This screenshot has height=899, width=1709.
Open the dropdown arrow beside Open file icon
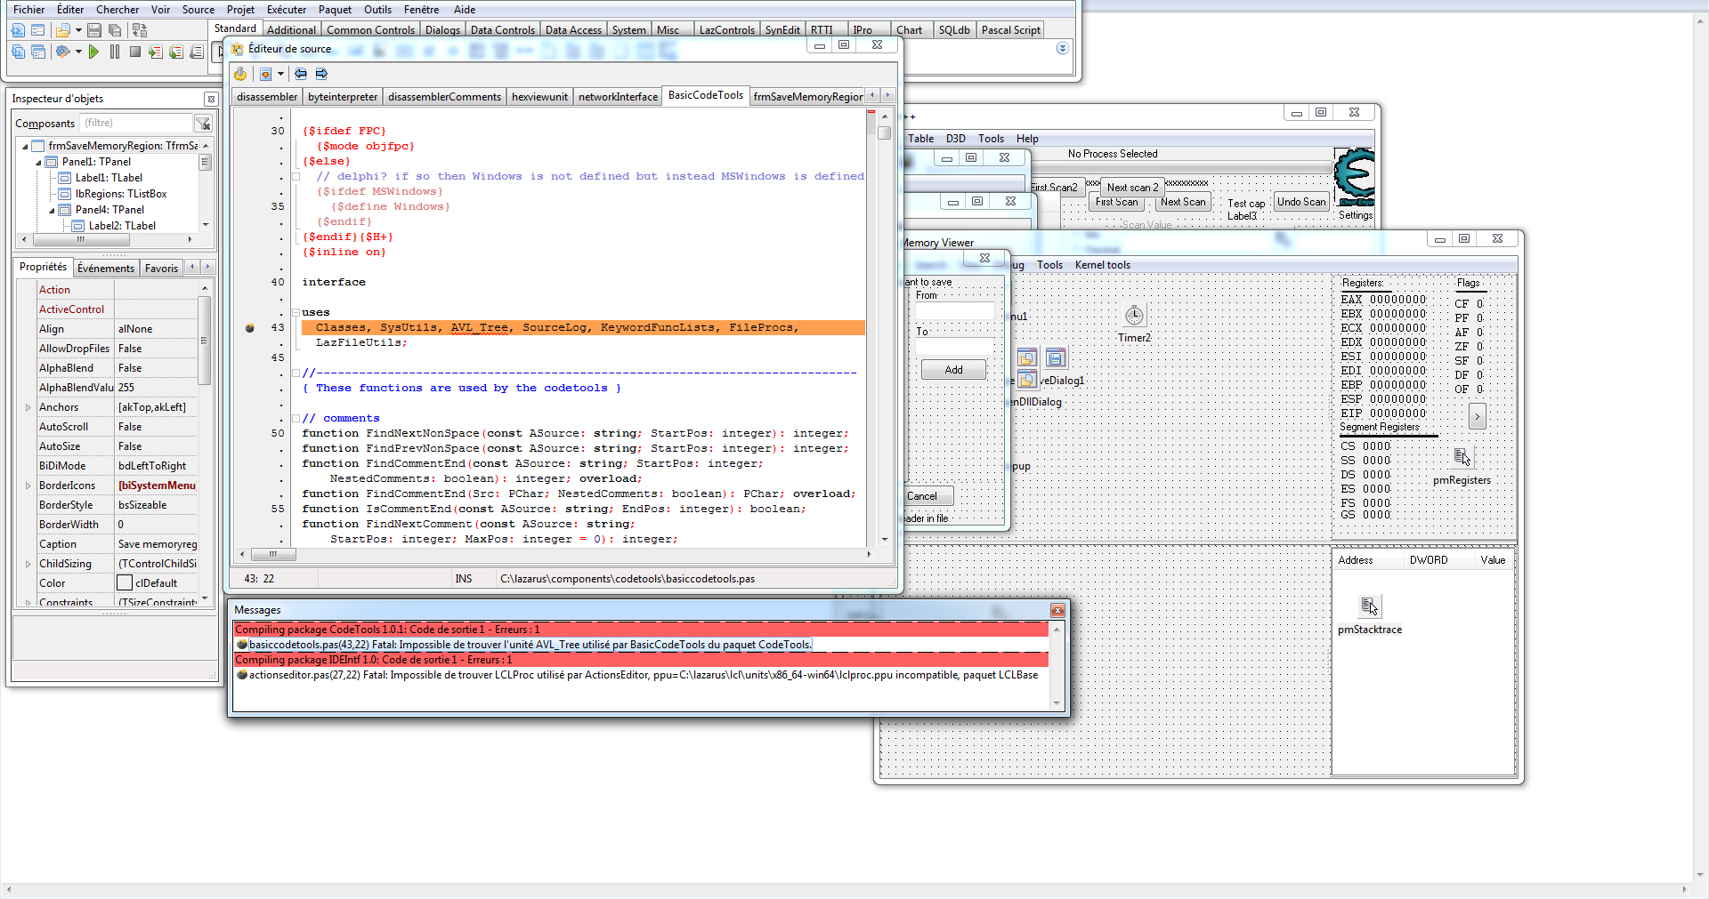[78, 30]
